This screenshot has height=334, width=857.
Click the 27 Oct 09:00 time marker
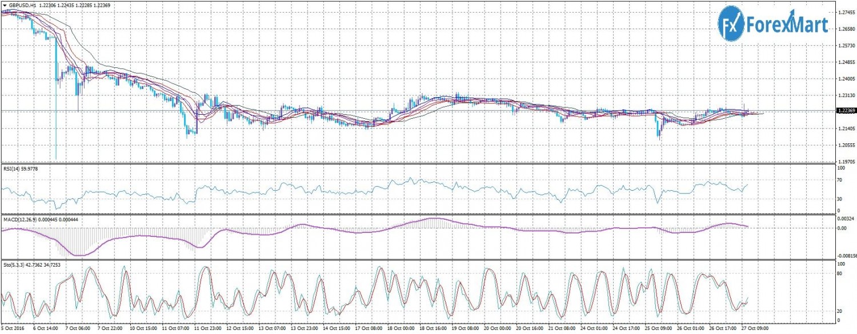pyautogui.click(x=755, y=329)
